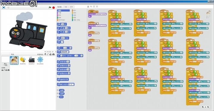Paint a new backdrop under the stage thumbnail
The height and width of the screenshot is (111, 214).
4,70
